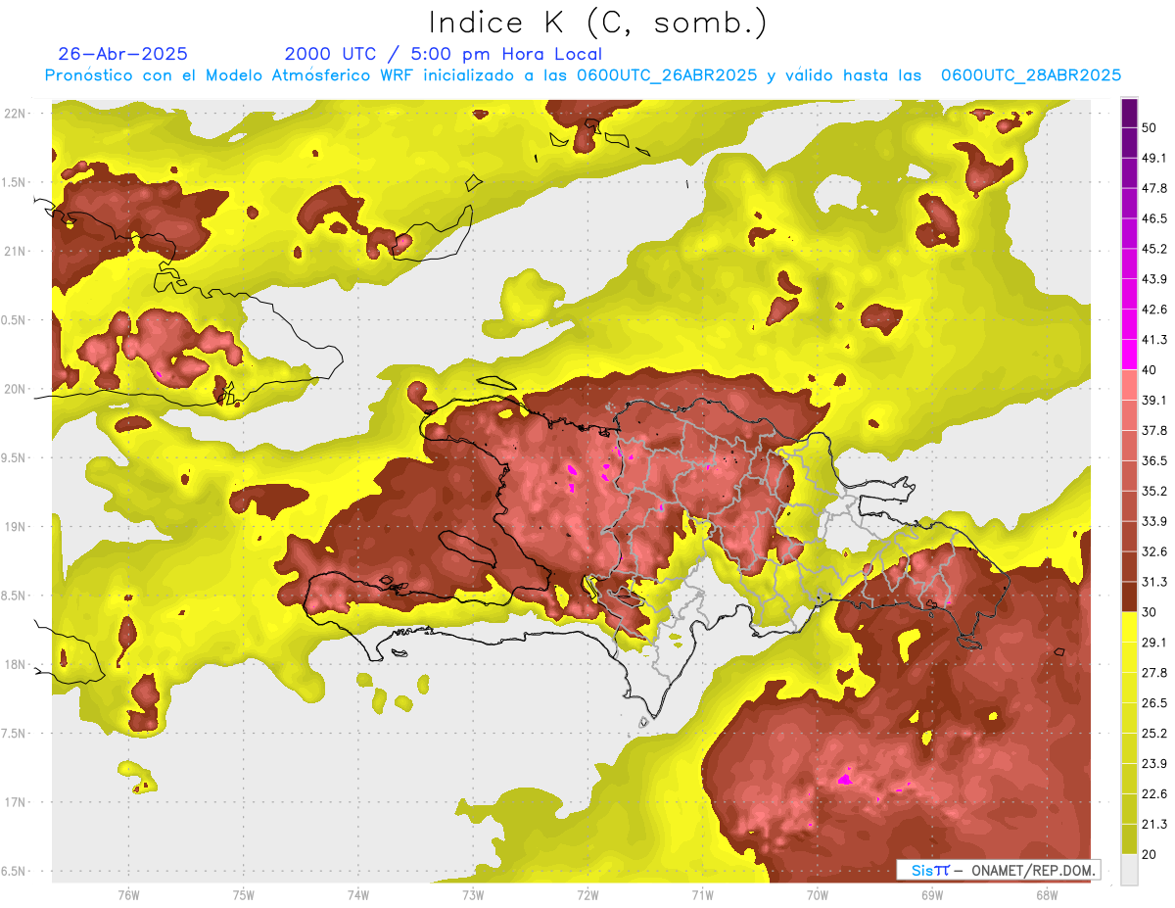Click the '72W' longitude label
Screen dimensions: 1175x908
587,894
